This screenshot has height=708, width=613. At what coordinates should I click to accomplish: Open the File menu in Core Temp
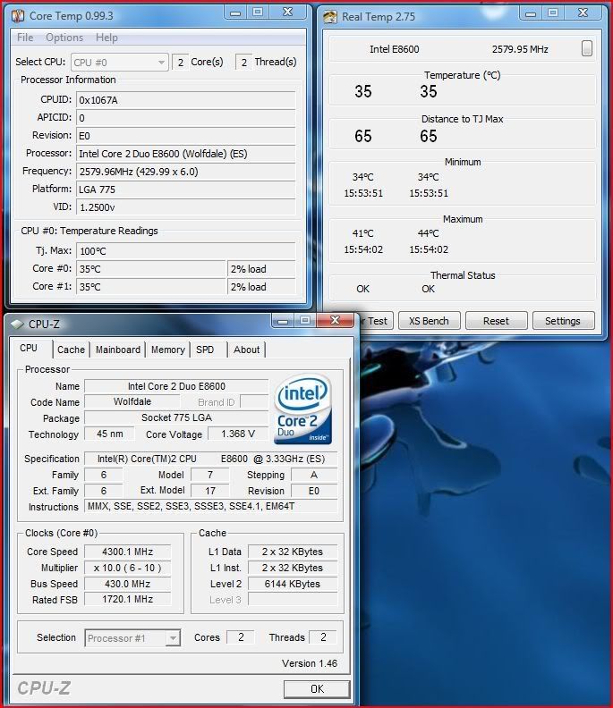pyautogui.click(x=25, y=38)
